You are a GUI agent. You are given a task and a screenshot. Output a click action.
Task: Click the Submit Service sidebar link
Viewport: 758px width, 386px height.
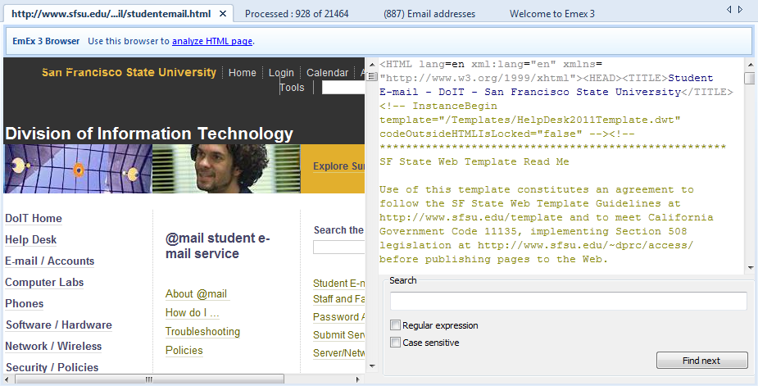(338, 334)
